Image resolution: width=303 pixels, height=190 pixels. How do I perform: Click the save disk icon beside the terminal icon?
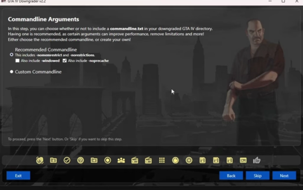pos(230,160)
